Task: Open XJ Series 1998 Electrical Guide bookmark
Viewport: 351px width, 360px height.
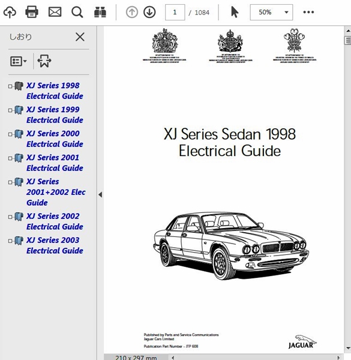Action: click(55, 91)
